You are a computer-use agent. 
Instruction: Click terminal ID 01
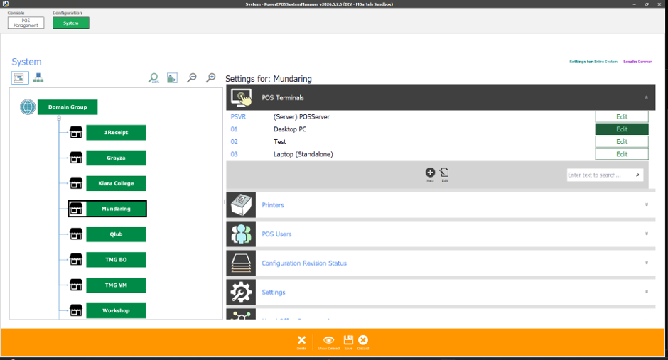coord(234,129)
